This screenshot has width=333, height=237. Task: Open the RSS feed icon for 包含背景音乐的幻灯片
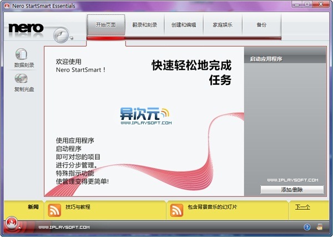point(176,210)
